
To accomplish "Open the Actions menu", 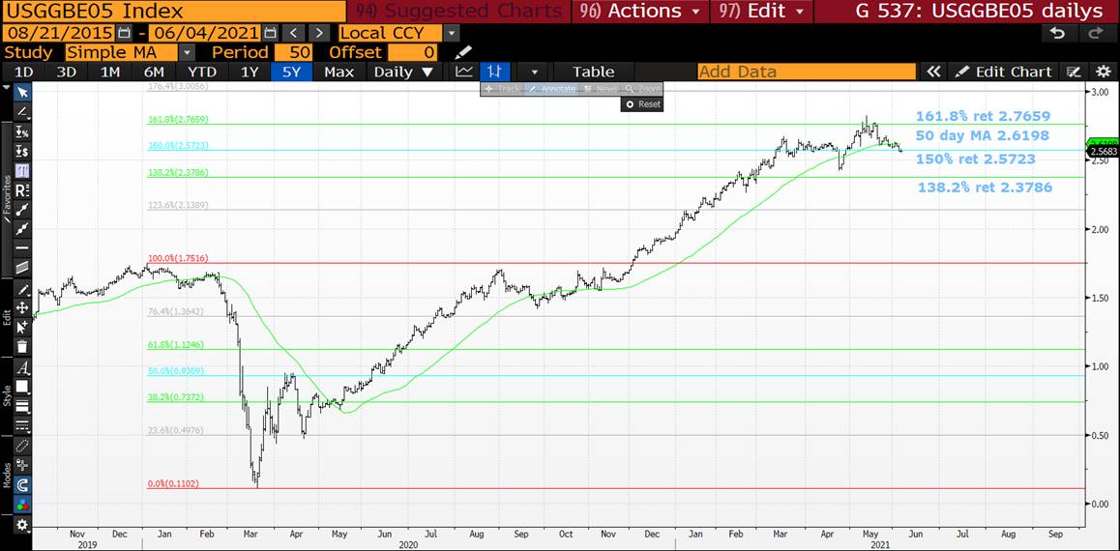I will tap(639, 11).
